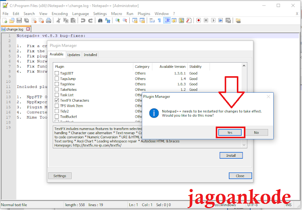
Task: Switch to the Installed tab
Action: [x=90, y=55]
